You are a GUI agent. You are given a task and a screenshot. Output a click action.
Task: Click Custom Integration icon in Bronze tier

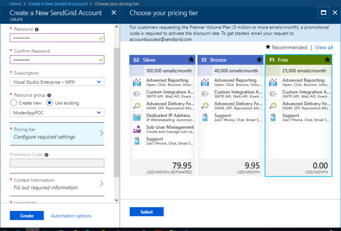(205, 94)
